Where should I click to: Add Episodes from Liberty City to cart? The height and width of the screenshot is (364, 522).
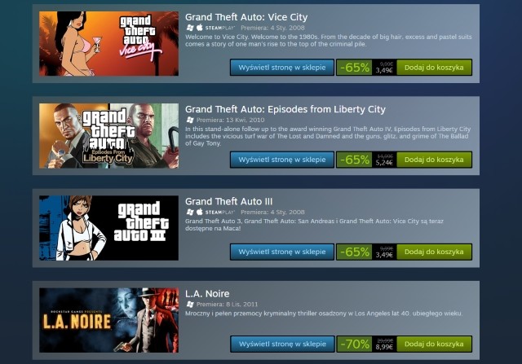434,160
